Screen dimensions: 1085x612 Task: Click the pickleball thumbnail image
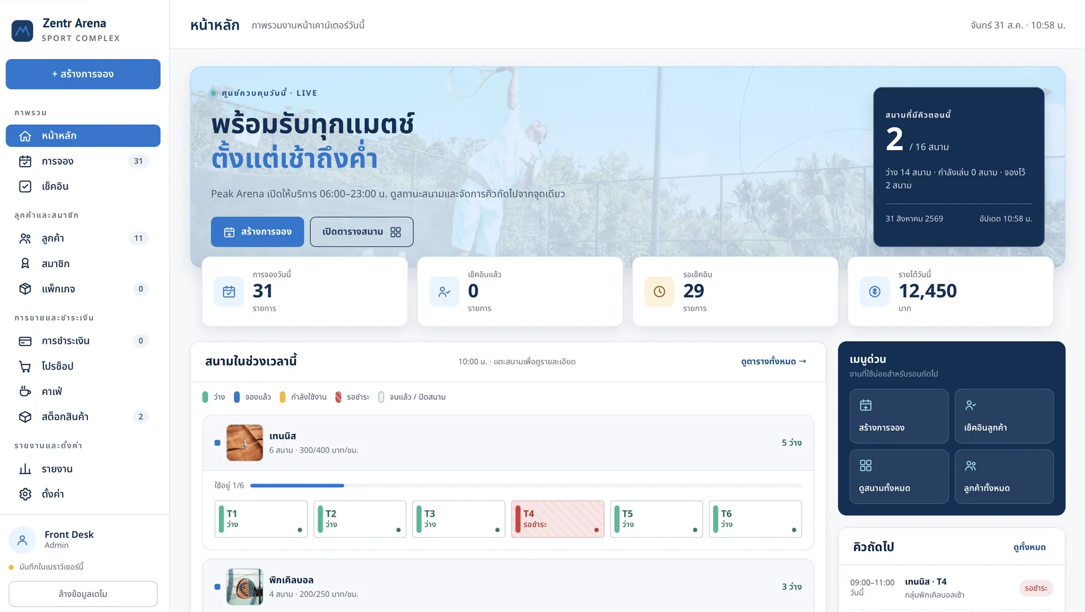[245, 587]
